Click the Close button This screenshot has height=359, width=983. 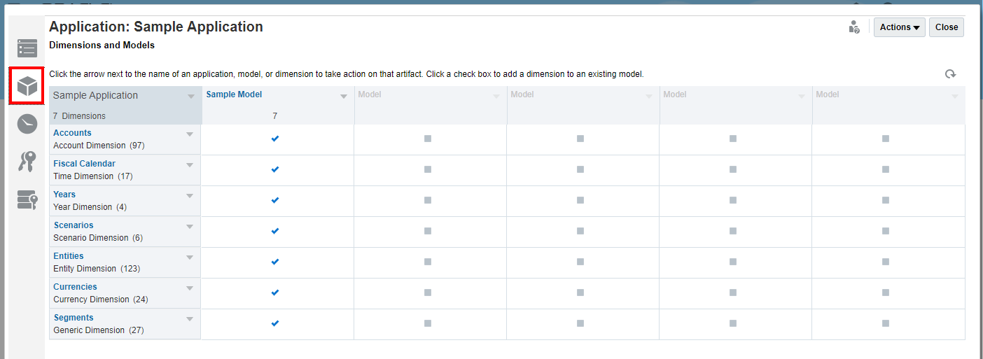(947, 27)
